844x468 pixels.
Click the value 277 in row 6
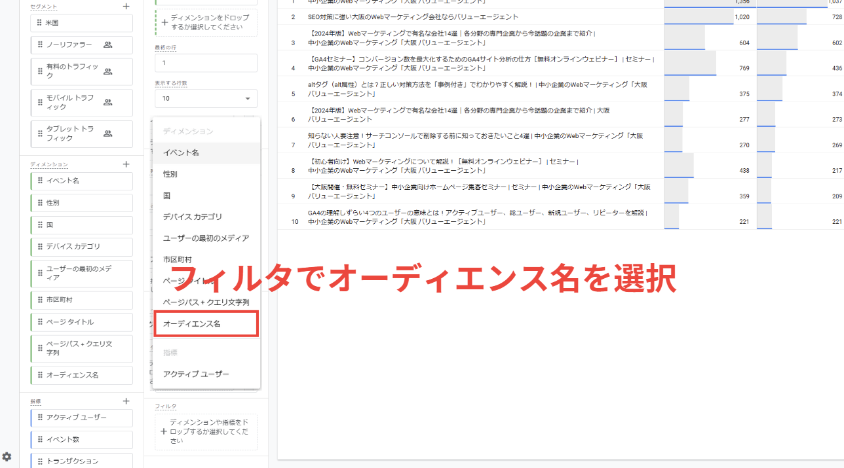744,119
